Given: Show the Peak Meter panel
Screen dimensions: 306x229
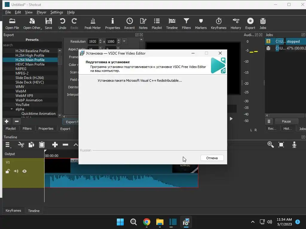Looking at the screenshot, I should point(93,24).
